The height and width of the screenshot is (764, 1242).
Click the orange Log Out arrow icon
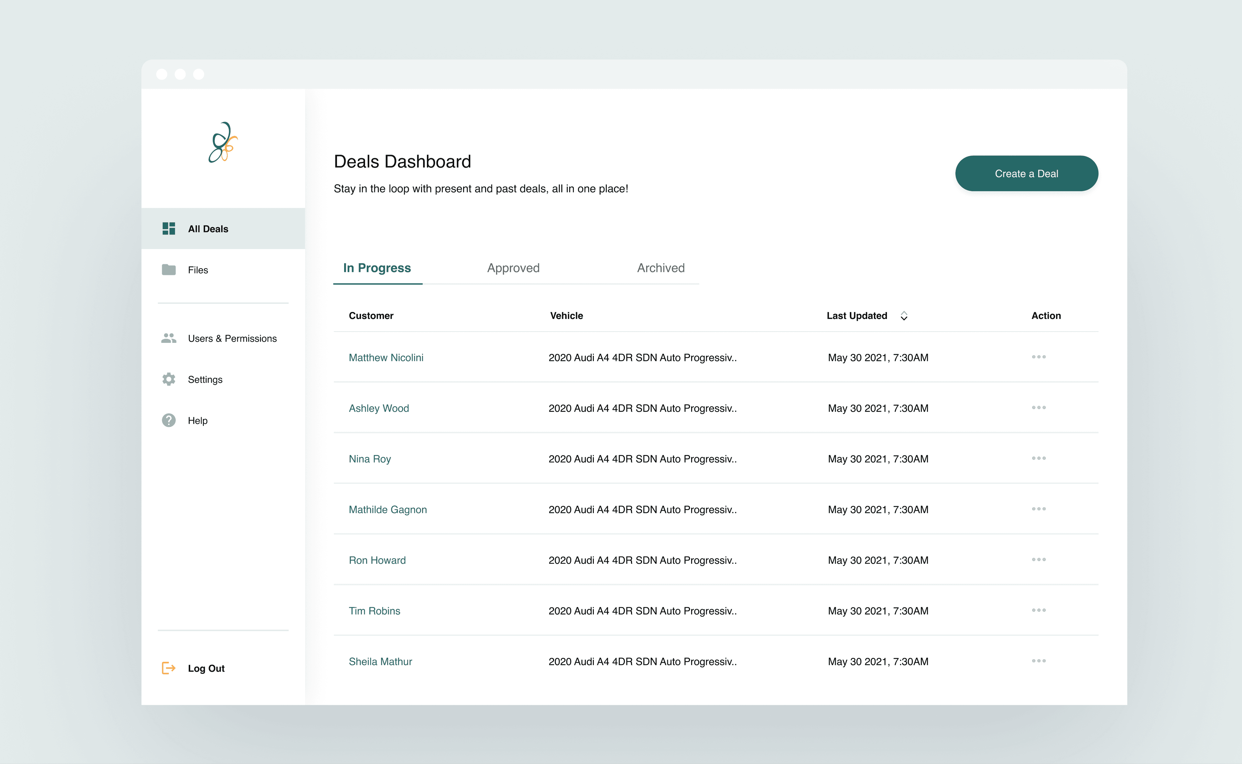point(169,668)
